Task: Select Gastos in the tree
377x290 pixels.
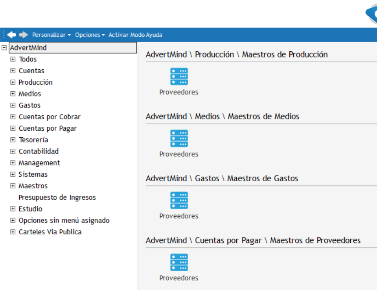Action: pos(29,105)
